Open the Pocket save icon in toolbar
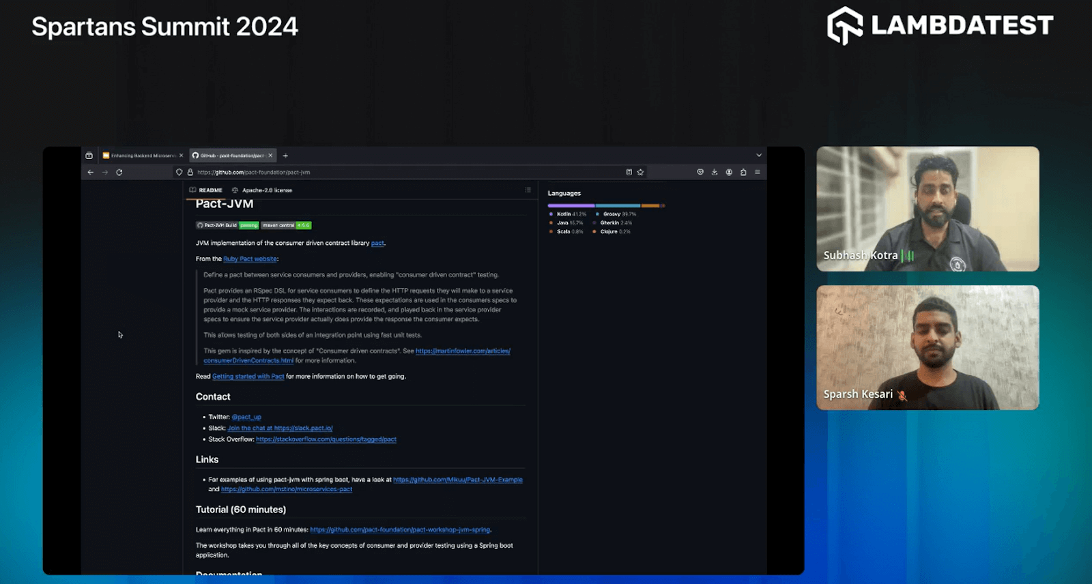 [x=700, y=173]
